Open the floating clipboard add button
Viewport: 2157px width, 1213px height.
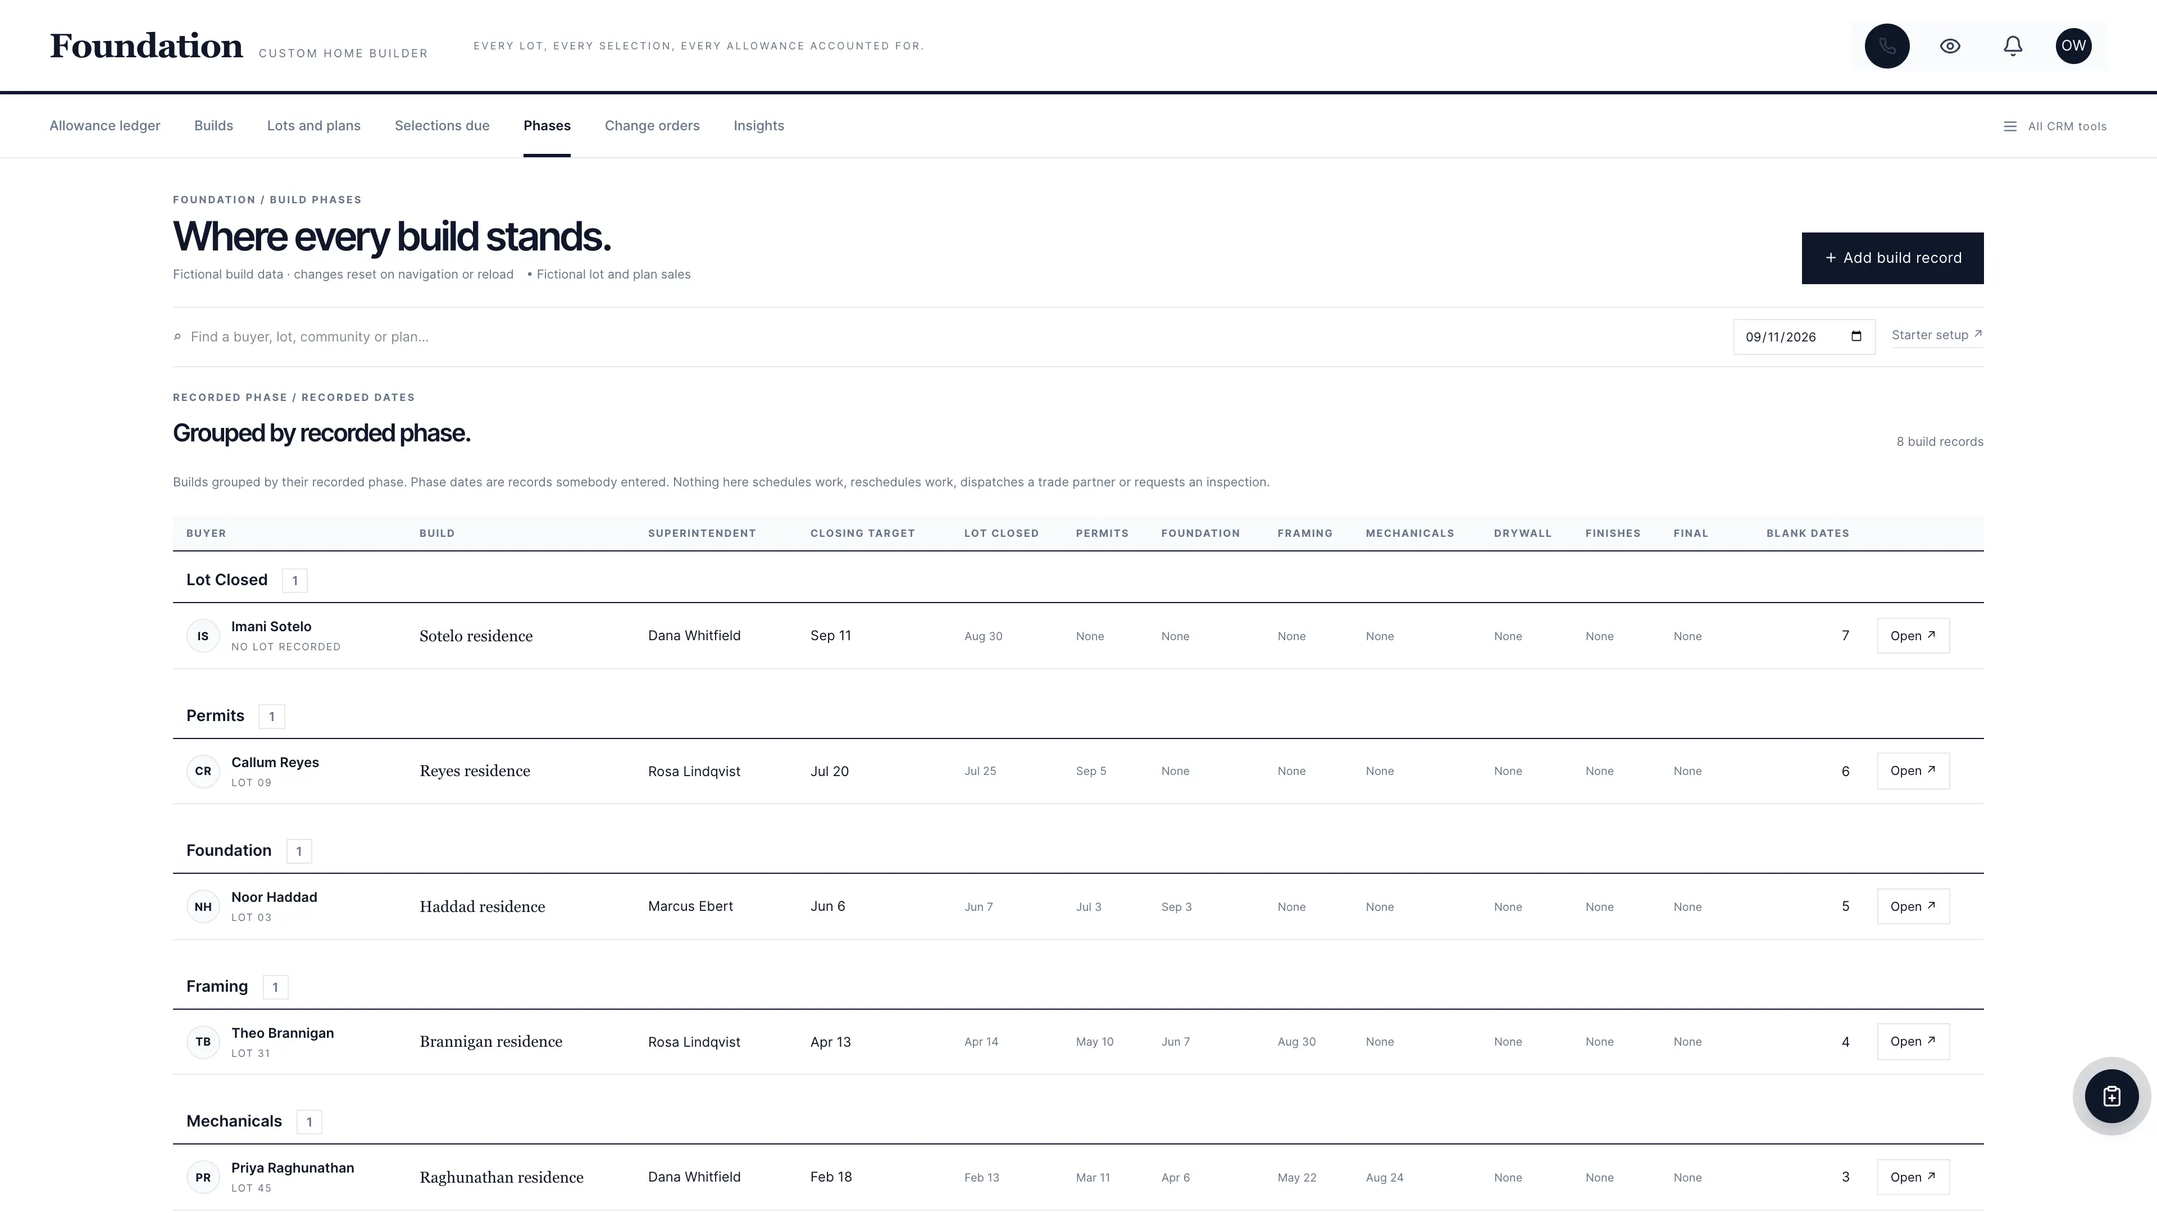(2111, 1096)
